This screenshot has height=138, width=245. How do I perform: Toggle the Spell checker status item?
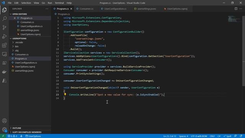pyautogui.click(x=227, y=136)
